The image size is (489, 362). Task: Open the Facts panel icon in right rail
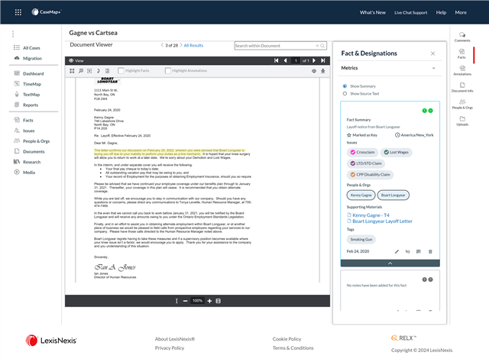[x=461, y=53]
